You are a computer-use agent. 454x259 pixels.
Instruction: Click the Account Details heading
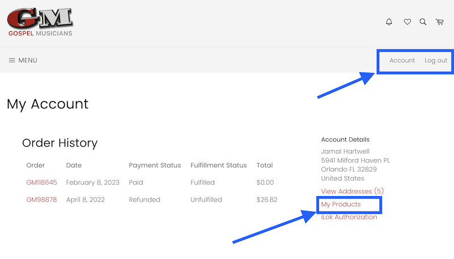(x=345, y=139)
